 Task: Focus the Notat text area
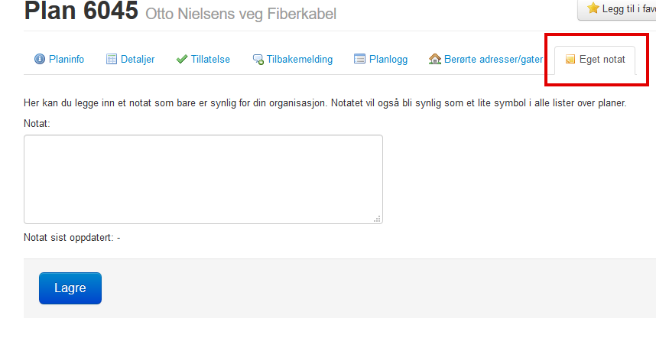tap(203, 179)
